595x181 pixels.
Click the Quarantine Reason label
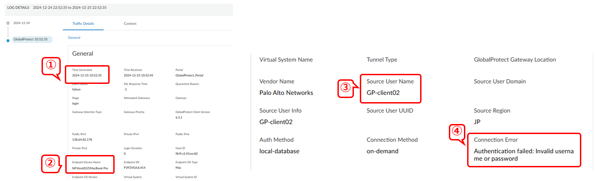click(187, 84)
